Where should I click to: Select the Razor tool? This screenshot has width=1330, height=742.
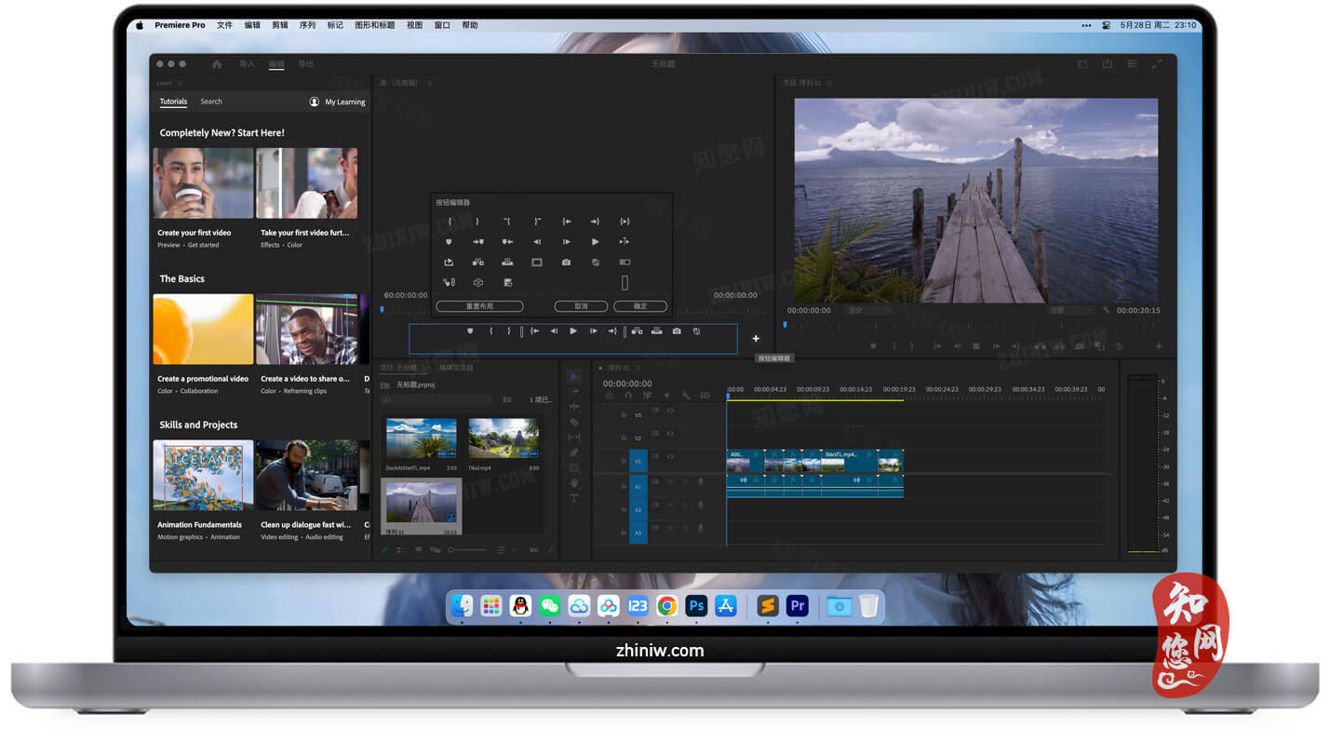[574, 422]
